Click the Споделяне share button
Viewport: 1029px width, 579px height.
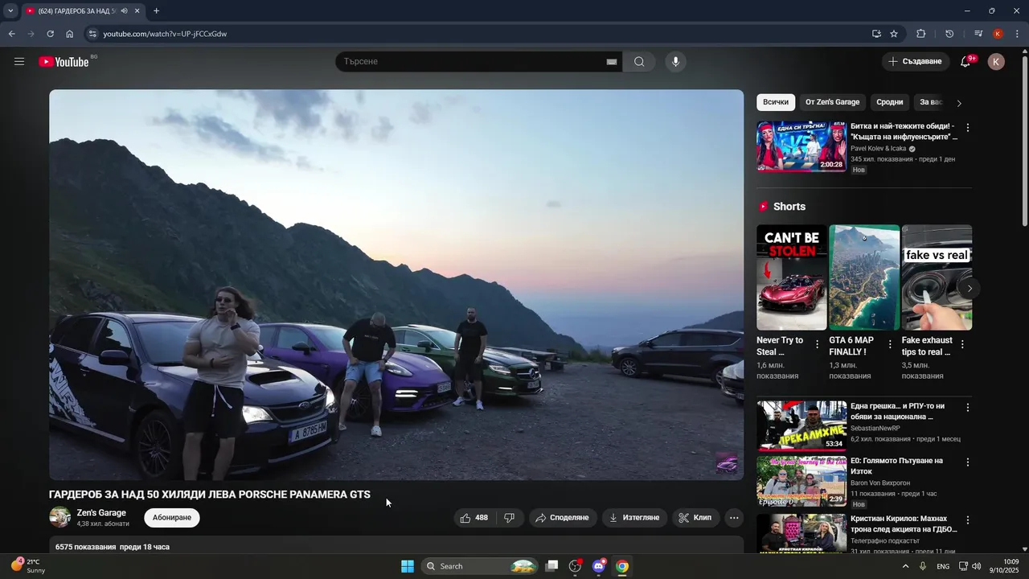click(563, 518)
